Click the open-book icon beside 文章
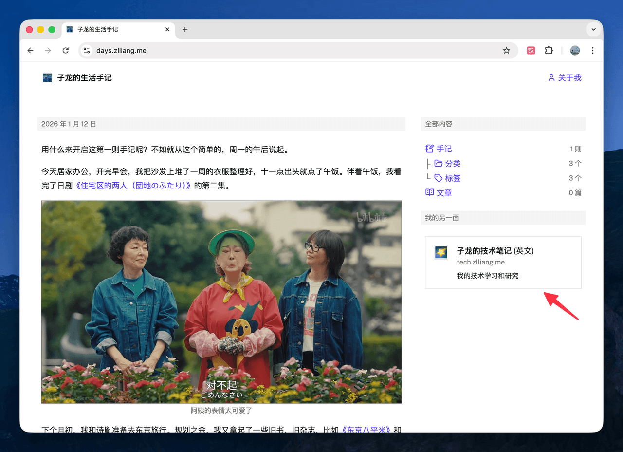 (x=429, y=192)
